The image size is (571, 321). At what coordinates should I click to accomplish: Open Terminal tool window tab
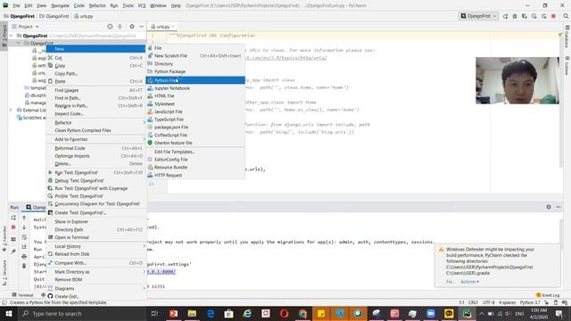(x=22, y=295)
